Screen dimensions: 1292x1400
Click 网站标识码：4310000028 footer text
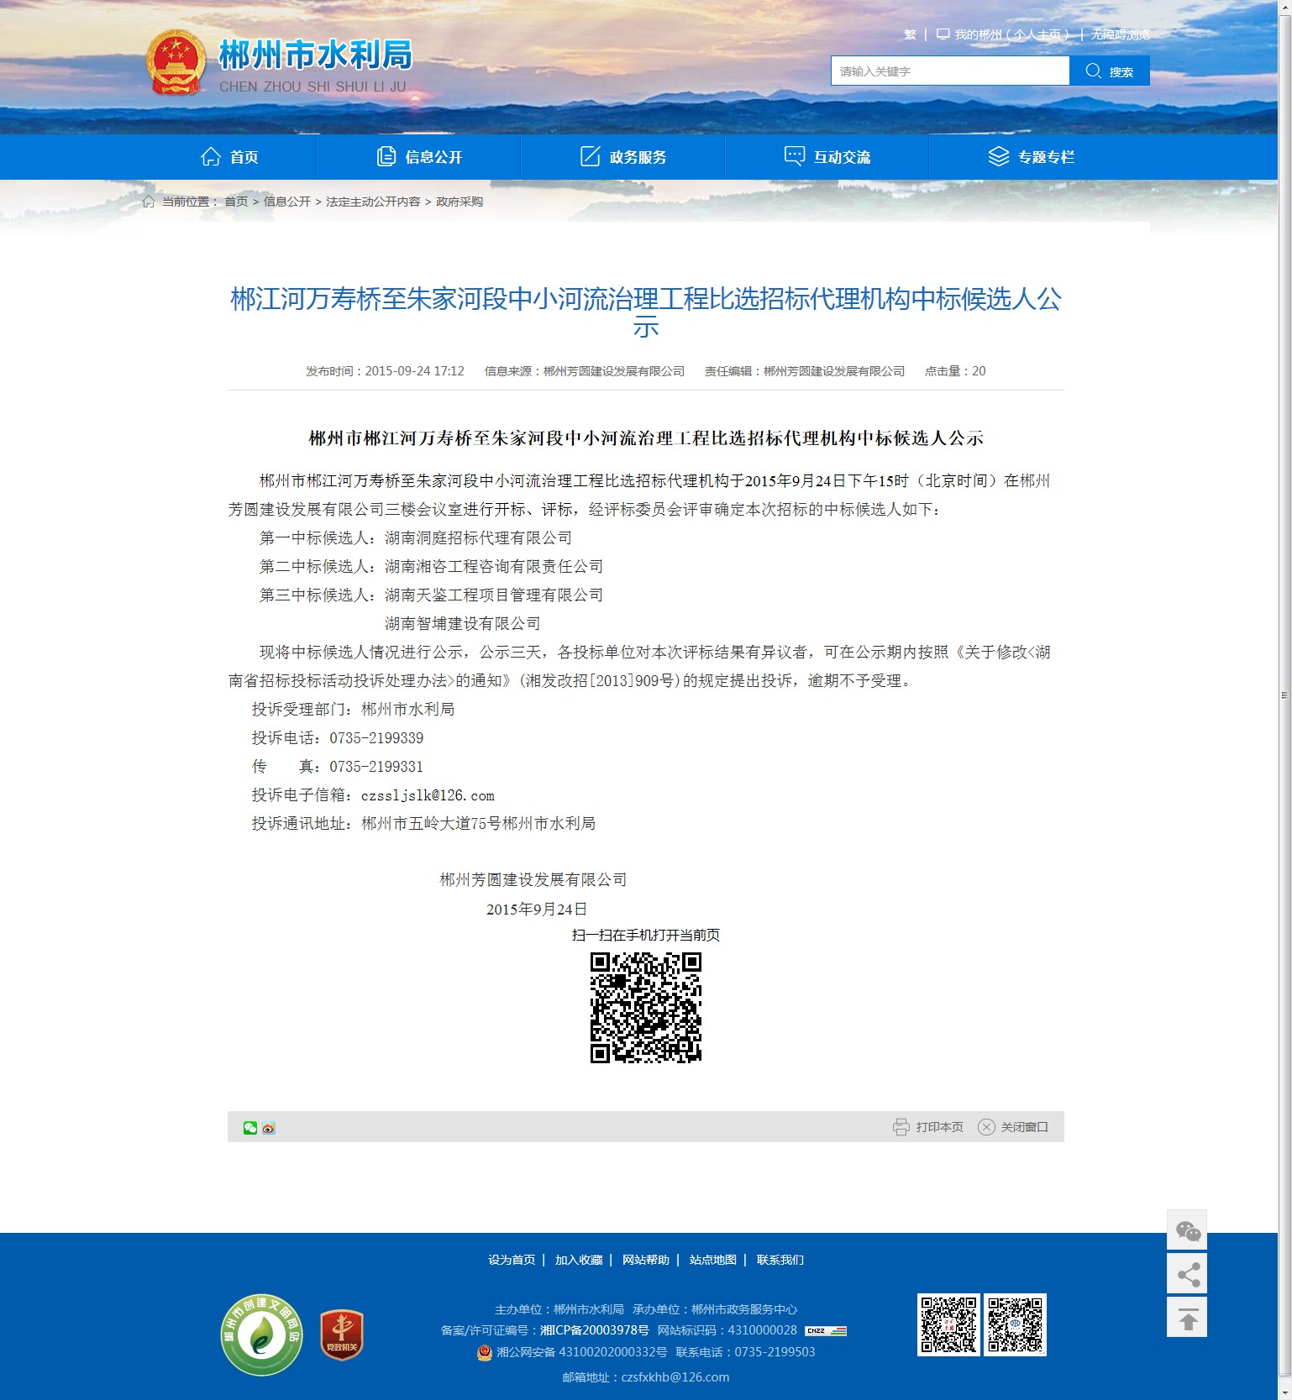pos(727,1330)
